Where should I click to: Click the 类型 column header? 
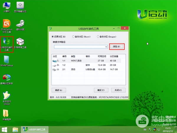click(x=73, y=56)
